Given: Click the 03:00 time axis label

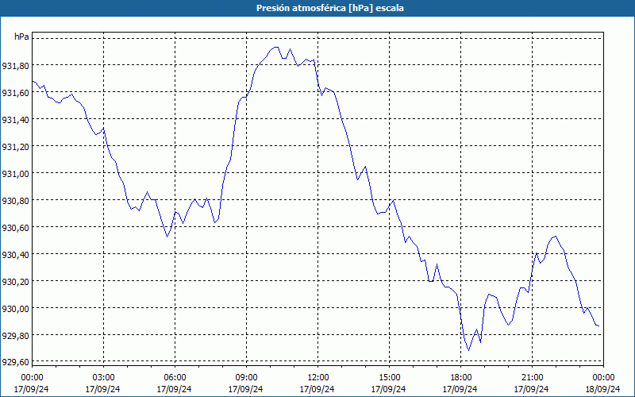Looking at the screenshot, I should [103, 378].
